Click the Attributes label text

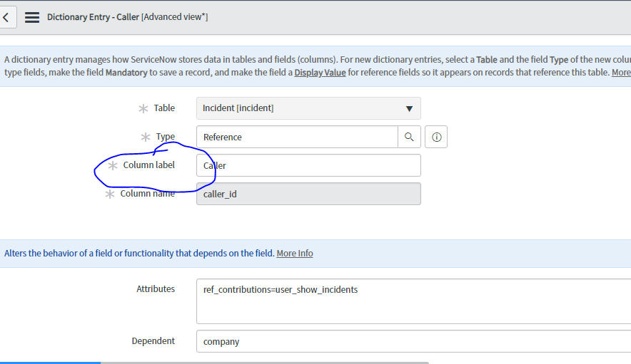coord(156,289)
